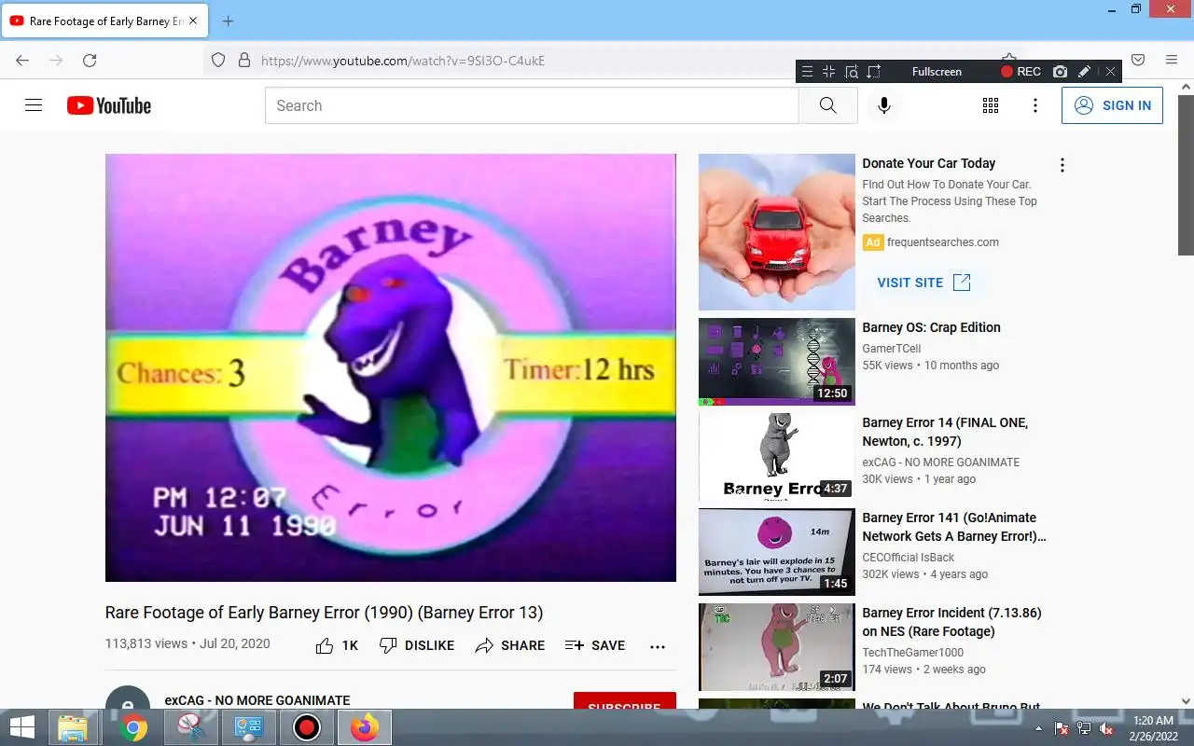Click VISIT SITE on the car ad
The height and width of the screenshot is (746, 1194).
coord(924,283)
